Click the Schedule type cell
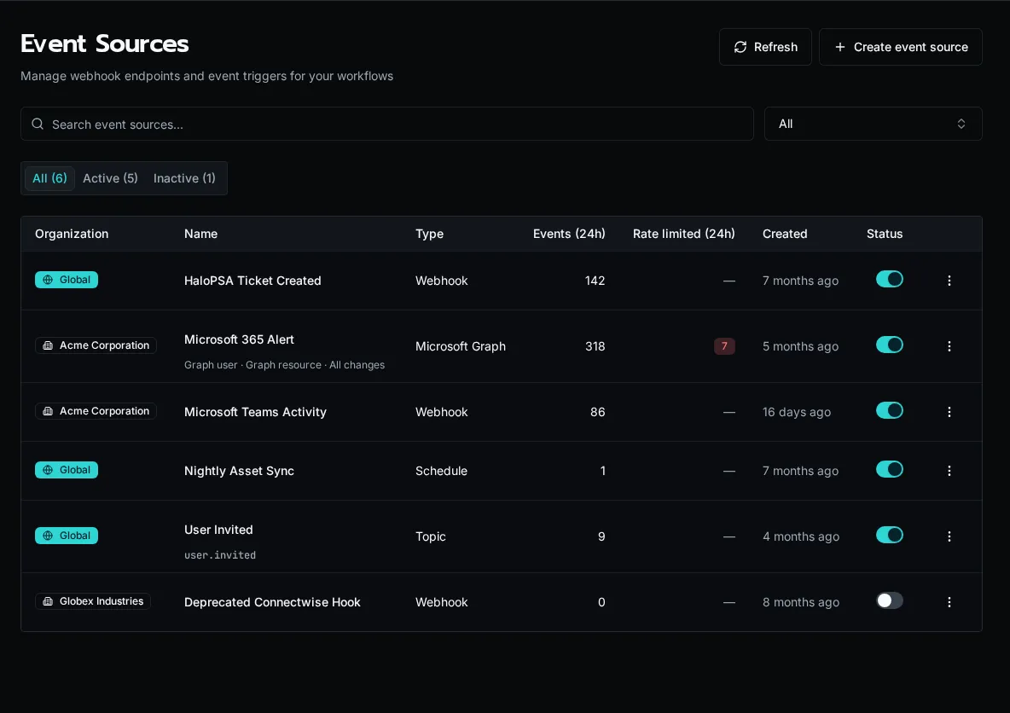1010x713 pixels. pos(441,471)
